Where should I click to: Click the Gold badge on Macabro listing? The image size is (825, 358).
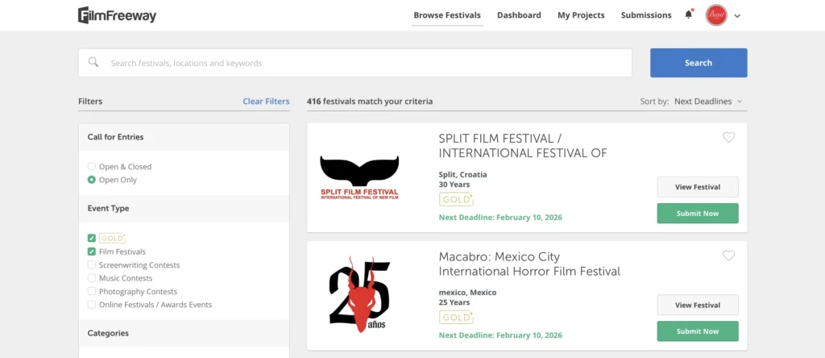pyautogui.click(x=456, y=317)
